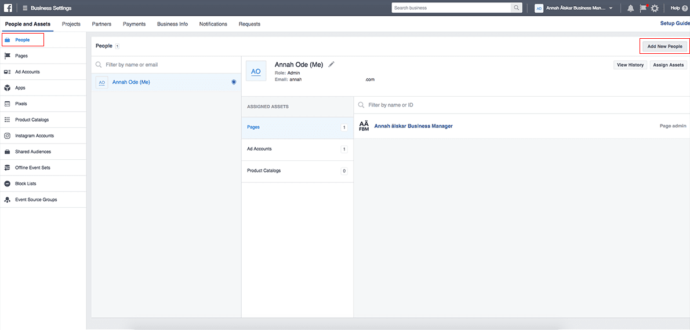Select Instagram Accounts in the sidebar
Viewport: 690px width, 330px height.
tap(34, 135)
